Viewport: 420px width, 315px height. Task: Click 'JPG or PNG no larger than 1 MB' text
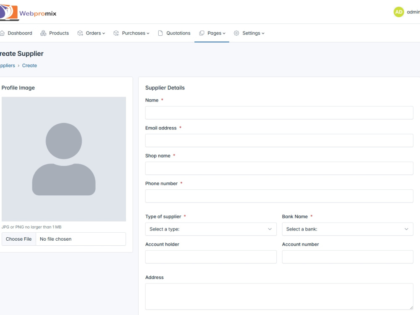point(31,227)
